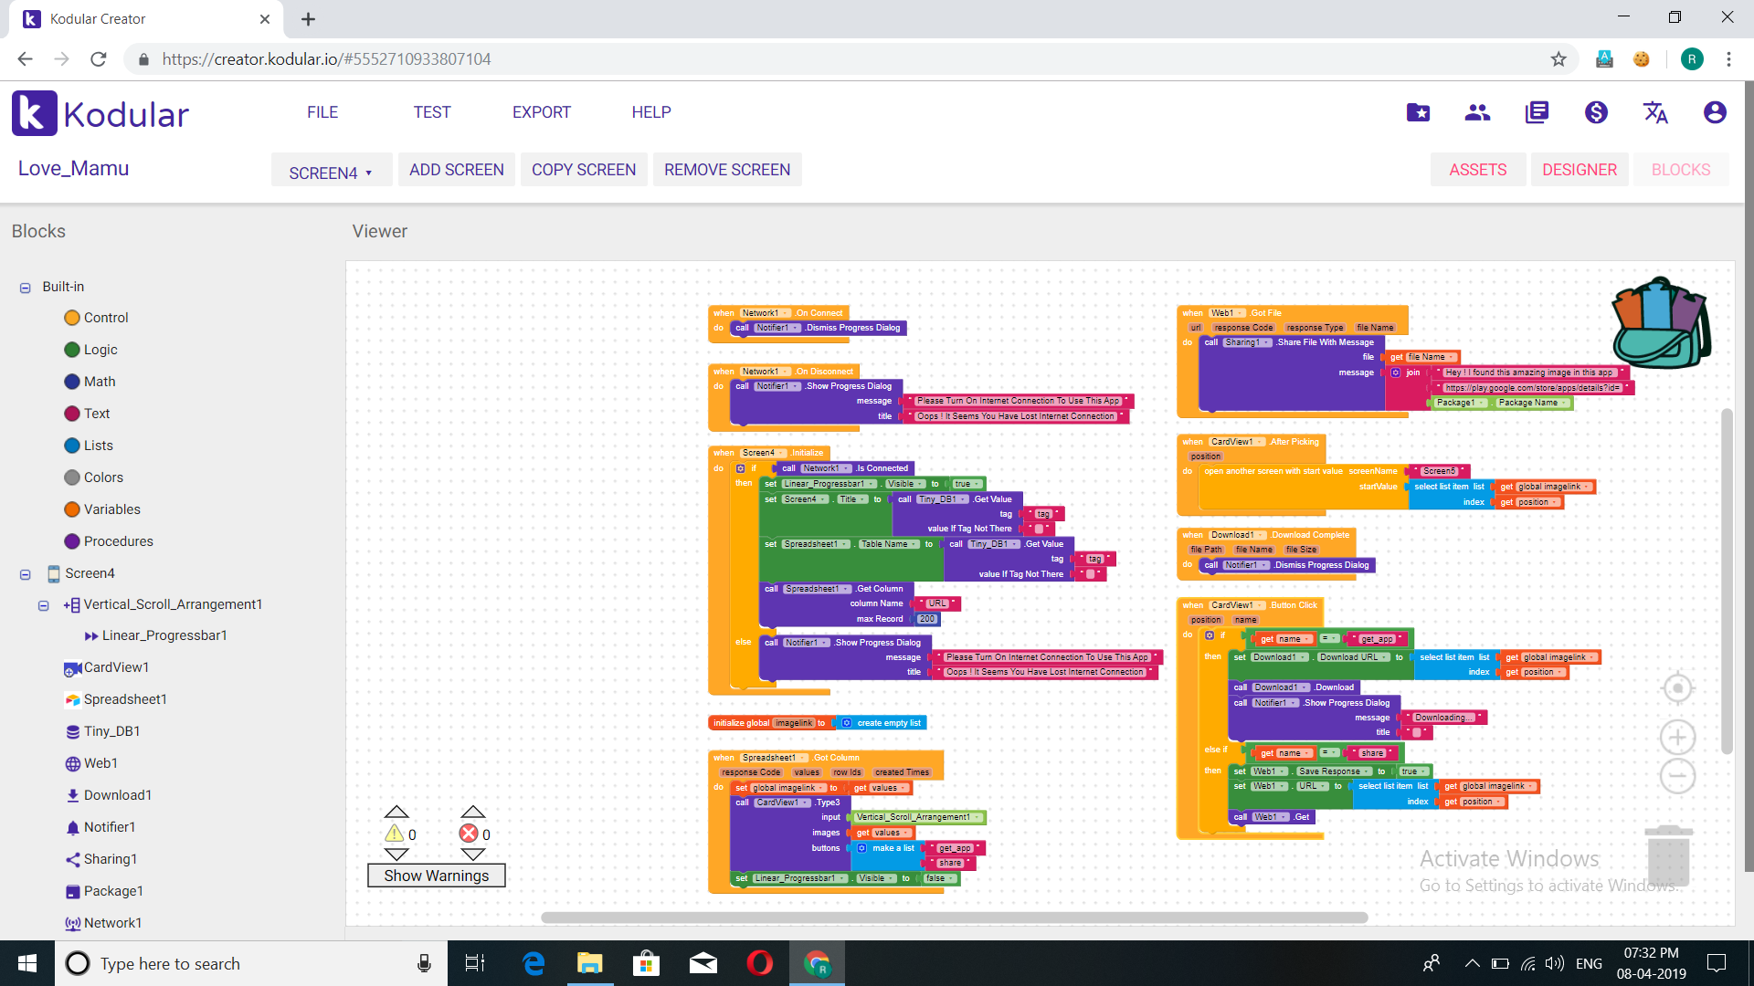This screenshot has width=1754, height=986.
Task: Open the monetization dollar icon
Action: pos(1596,112)
